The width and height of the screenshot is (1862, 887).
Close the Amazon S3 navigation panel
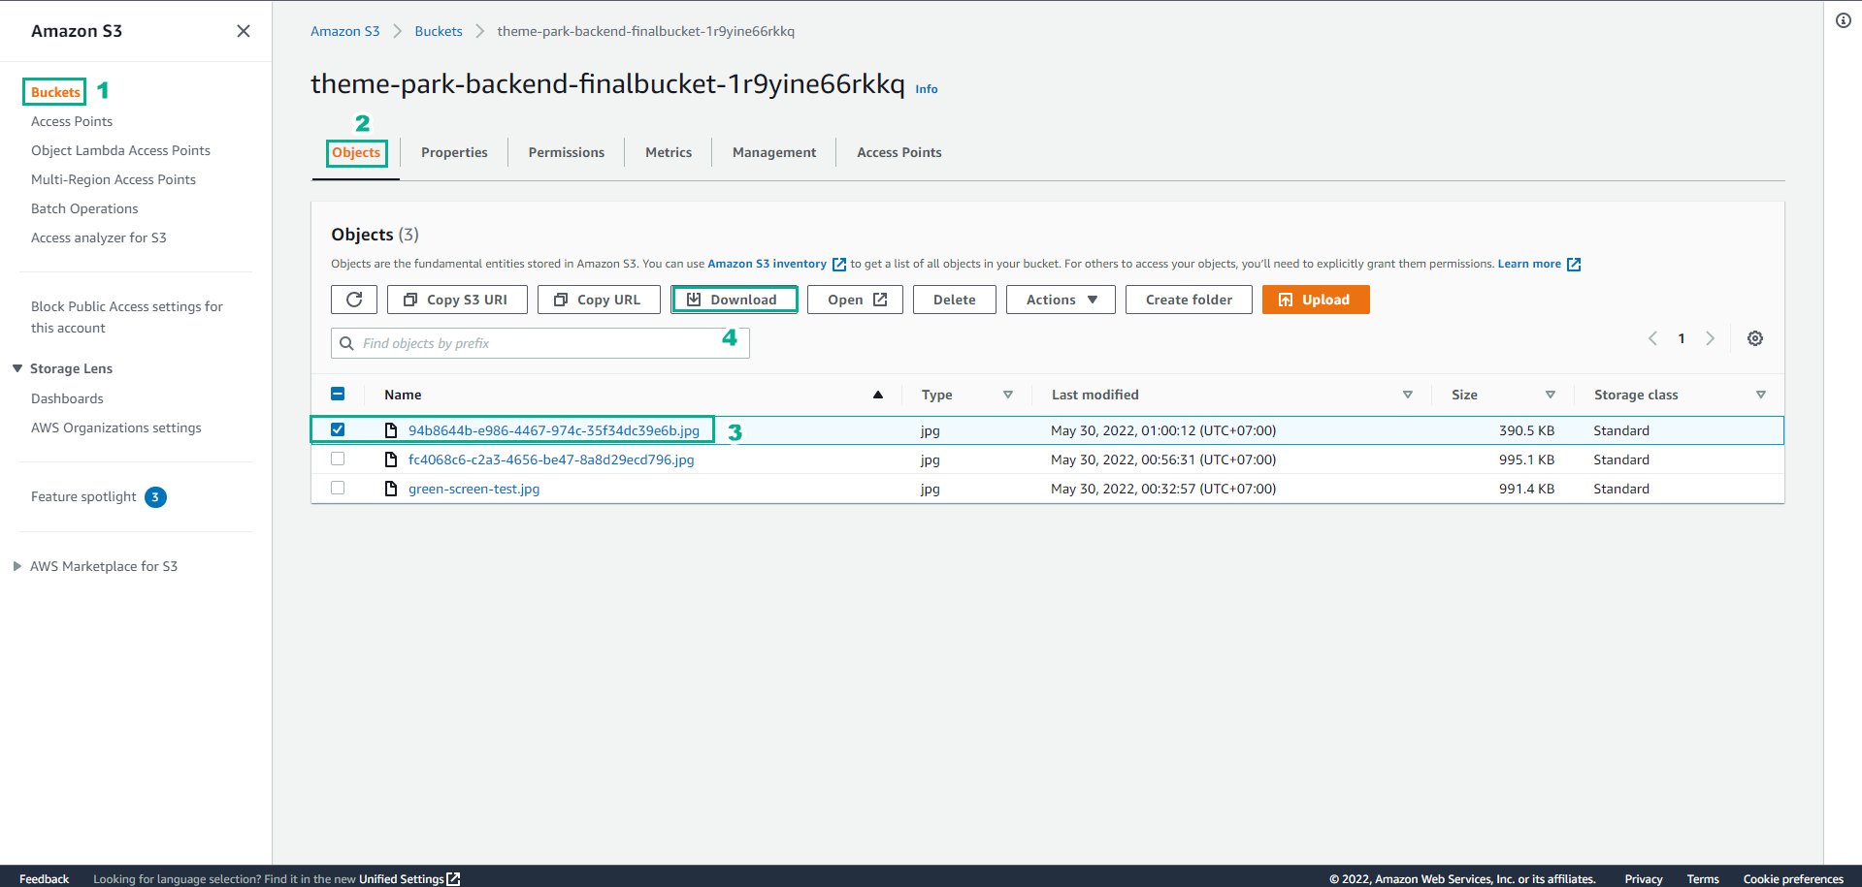[244, 31]
